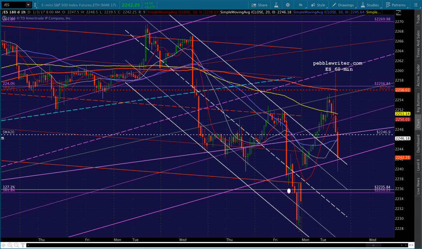Click the /ES symbol input field

pos(14,5)
